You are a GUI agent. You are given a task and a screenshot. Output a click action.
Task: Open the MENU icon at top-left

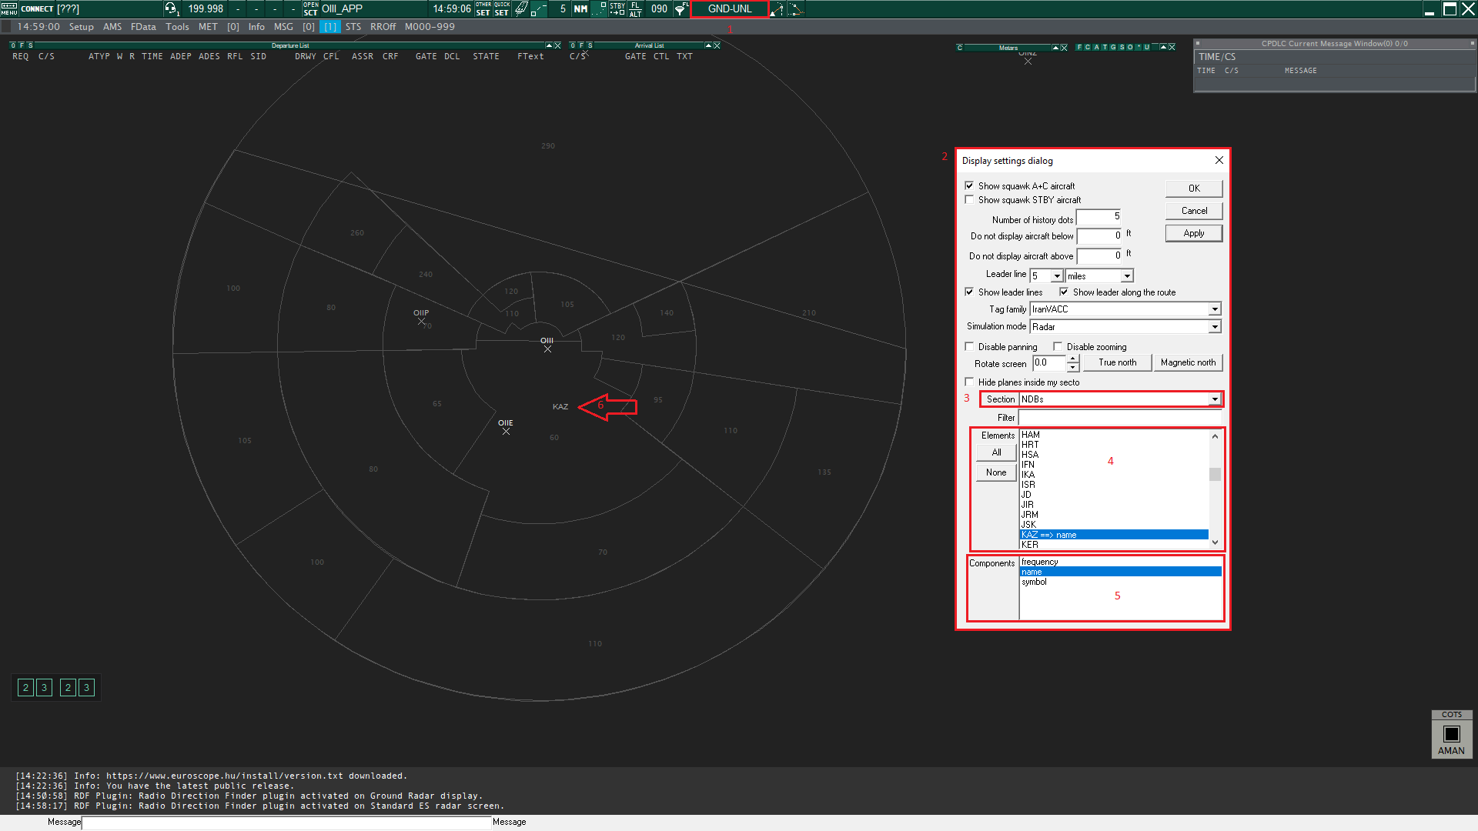8,8
